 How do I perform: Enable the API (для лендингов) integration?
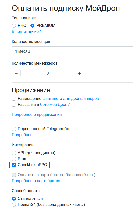(14, 153)
